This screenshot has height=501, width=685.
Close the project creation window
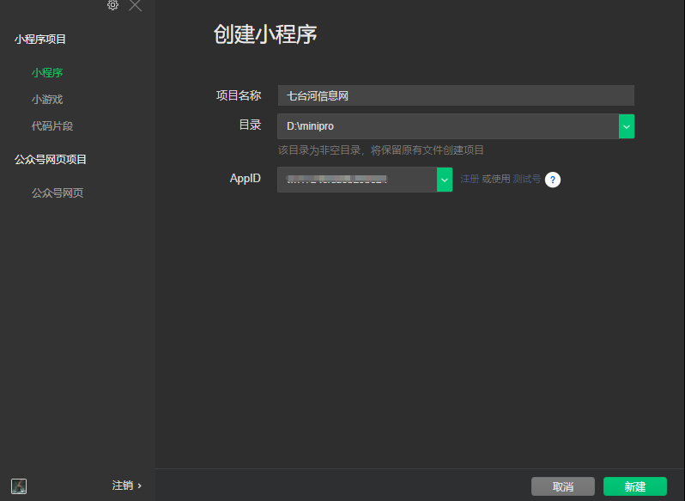[x=135, y=5]
